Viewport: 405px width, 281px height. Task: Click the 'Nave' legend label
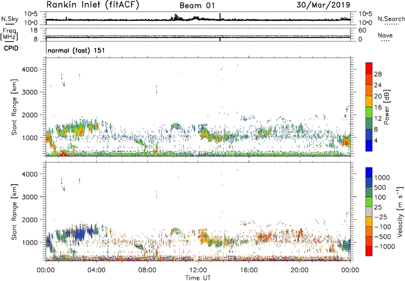[x=385, y=35]
